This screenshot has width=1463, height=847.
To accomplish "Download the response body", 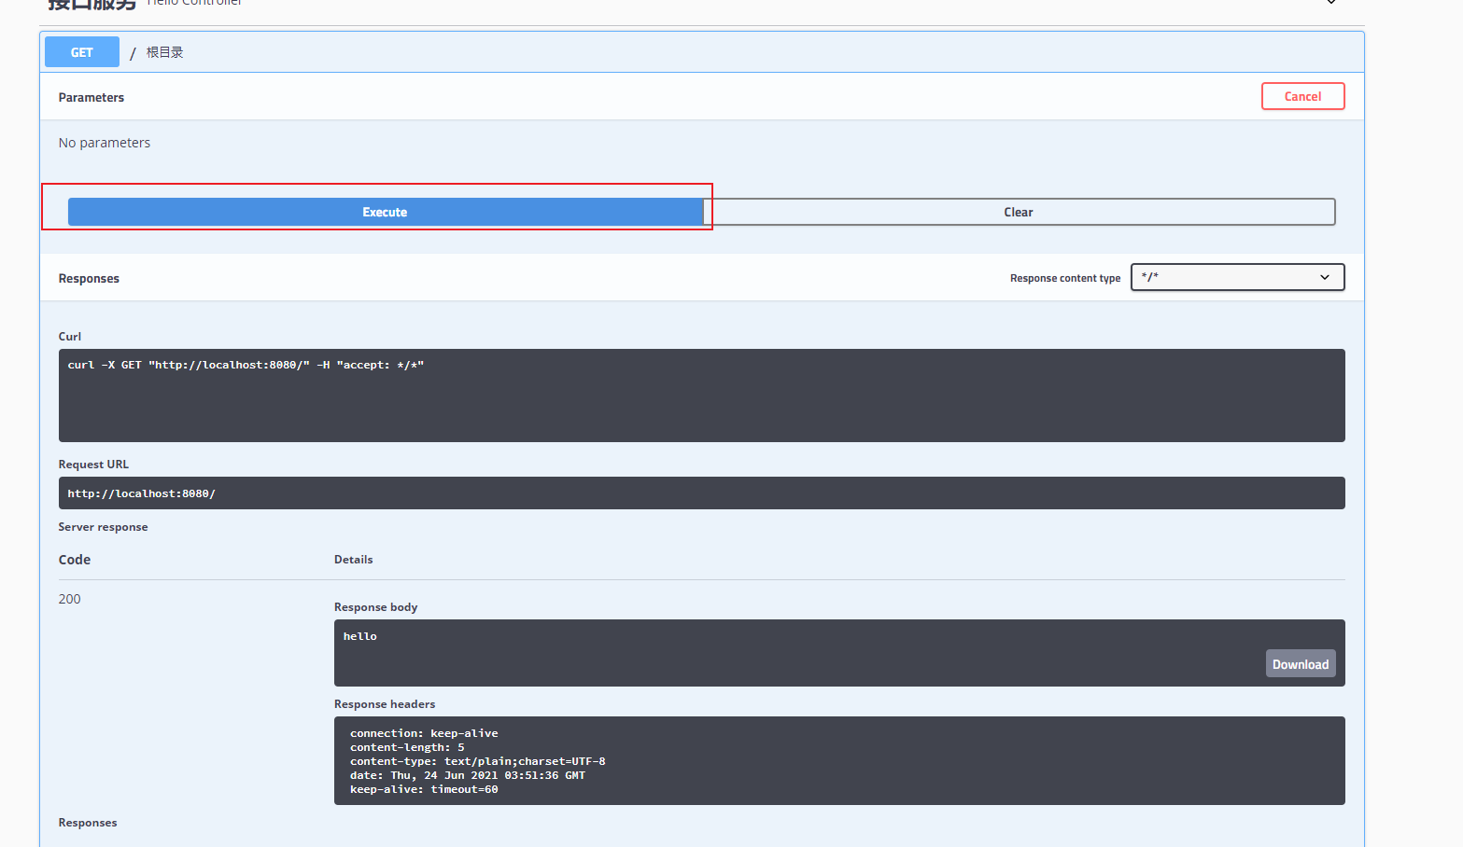I will 1301,664.
